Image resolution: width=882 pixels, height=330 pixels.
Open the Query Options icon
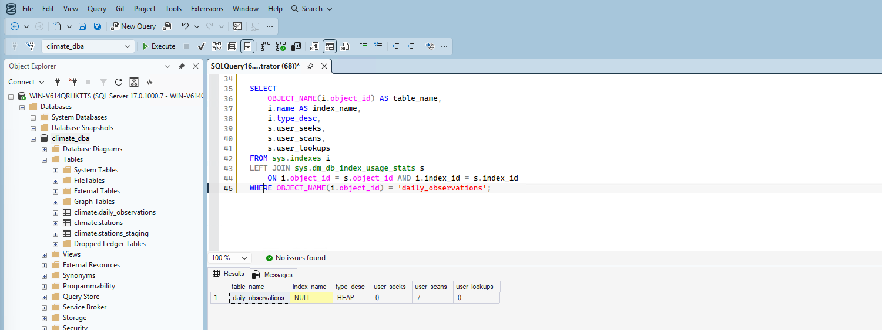point(232,46)
